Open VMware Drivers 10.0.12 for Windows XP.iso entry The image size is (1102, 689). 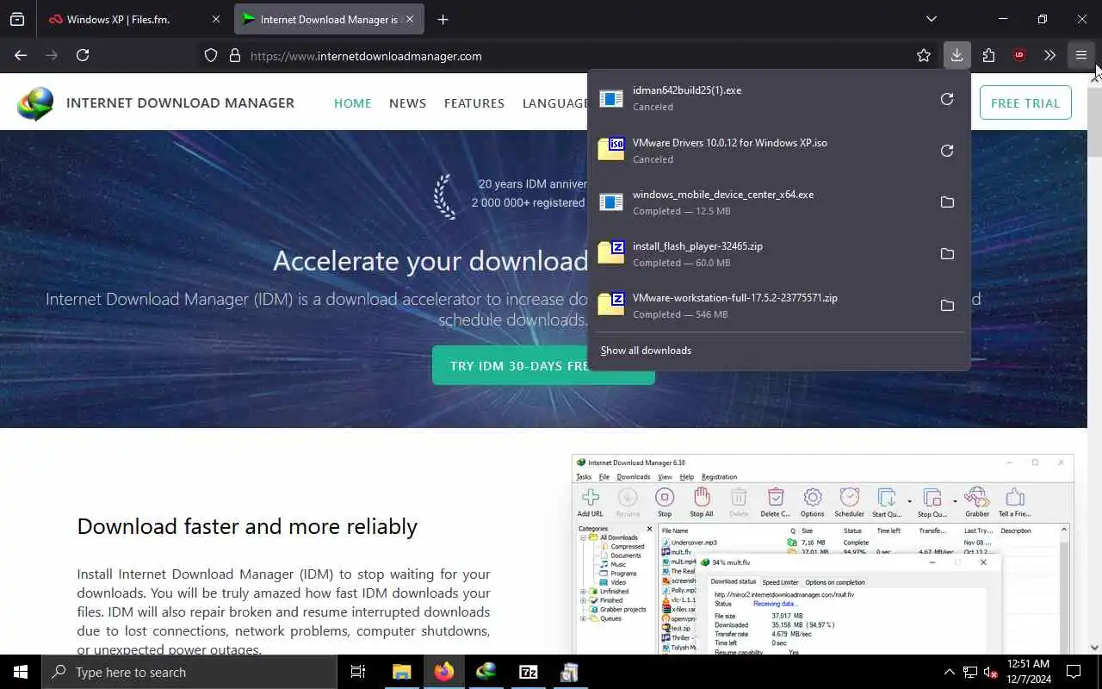coord(758,150)
